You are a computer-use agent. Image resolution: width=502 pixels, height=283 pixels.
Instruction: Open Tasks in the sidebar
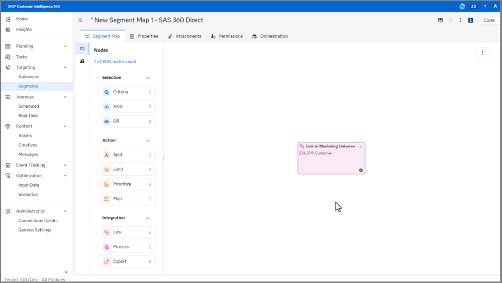22,57
